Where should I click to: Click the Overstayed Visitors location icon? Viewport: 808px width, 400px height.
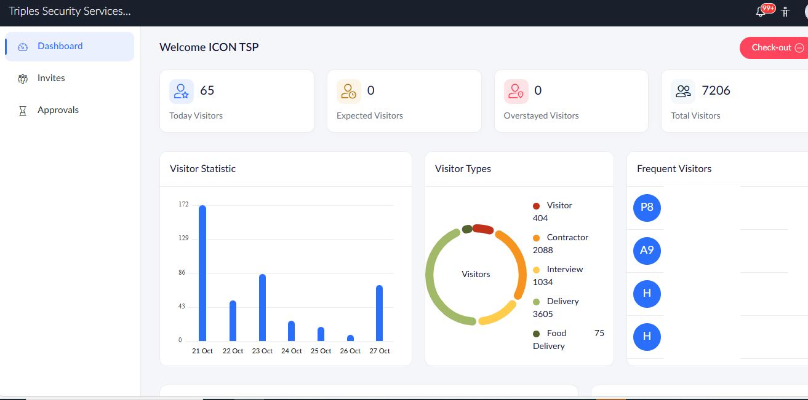(516, 92)
